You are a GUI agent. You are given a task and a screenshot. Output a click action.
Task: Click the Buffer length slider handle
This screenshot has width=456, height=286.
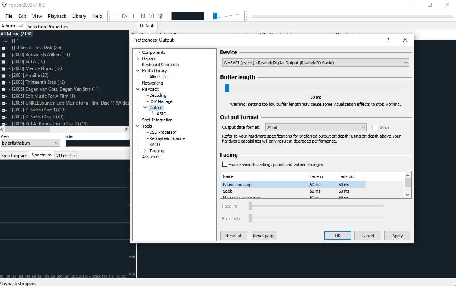coord(227,88)
